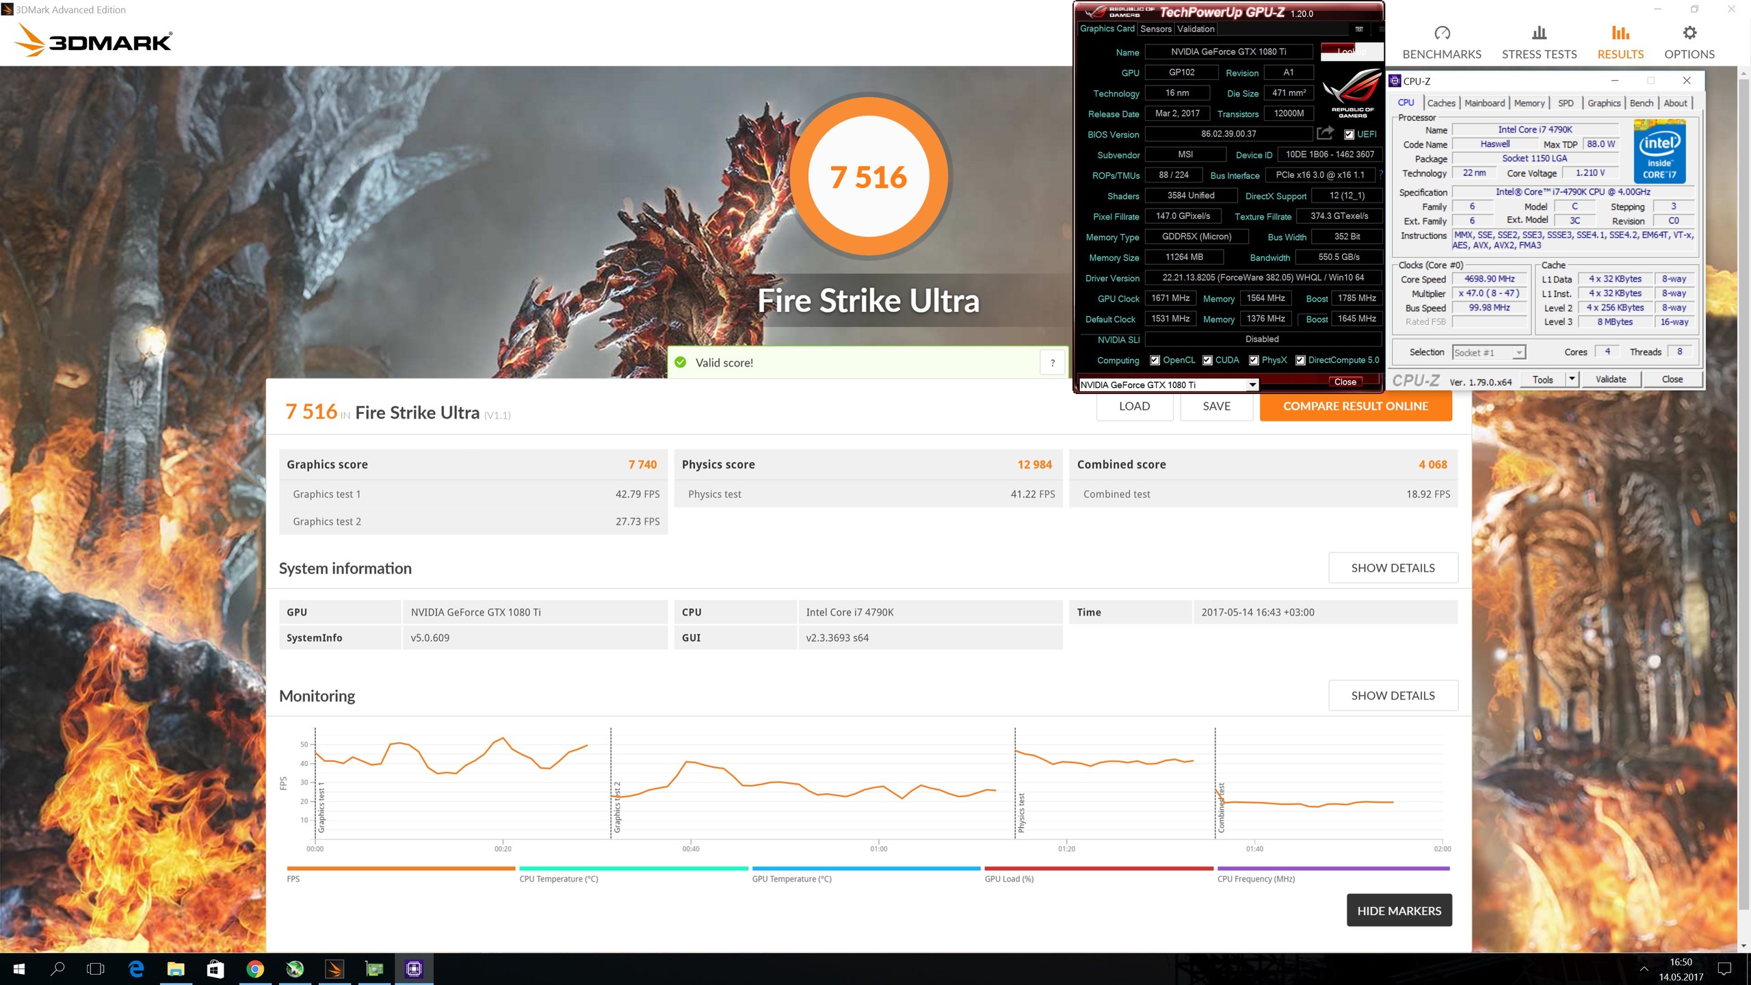Viewport: 1751px width, 985px height.
Task: Switch to 3DMark taskbar icon
Action: click(334, 969)
